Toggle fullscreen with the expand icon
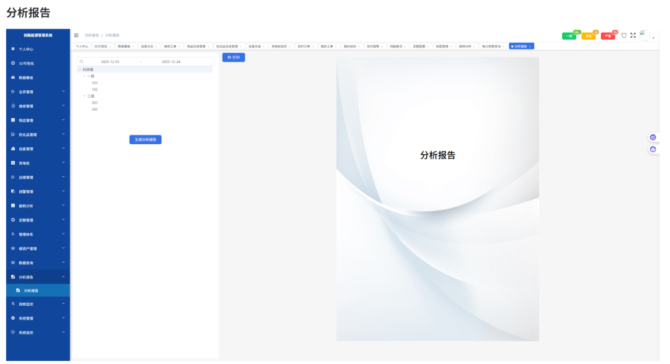Screen dimensions: 670x364 (633, 36)
